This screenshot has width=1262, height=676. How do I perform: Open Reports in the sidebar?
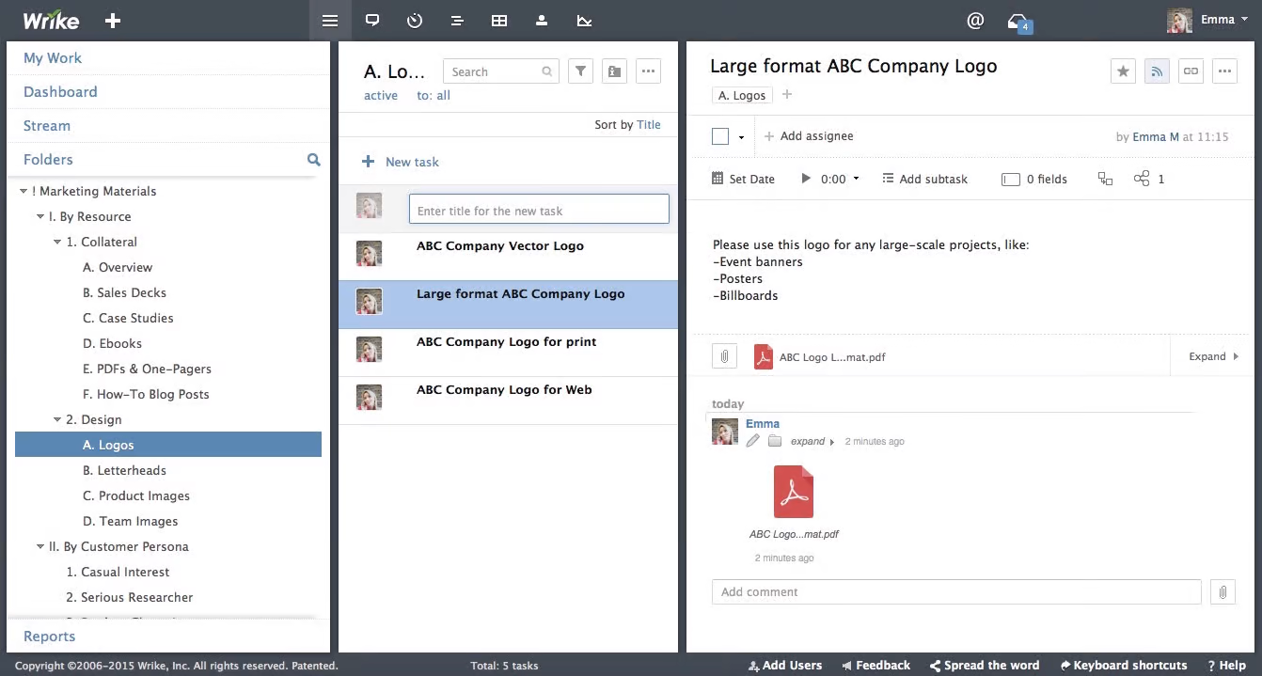49,636
